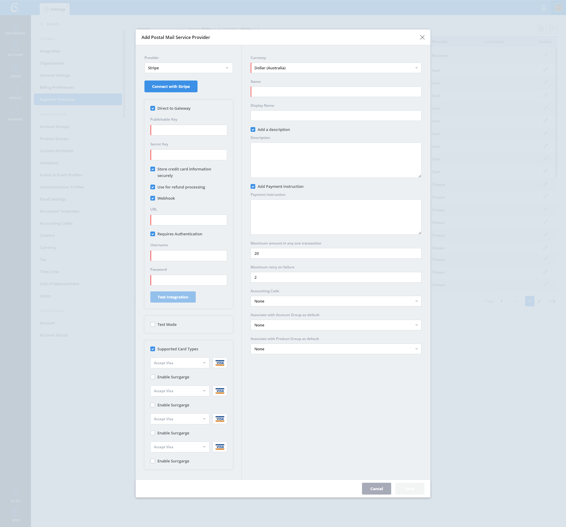The image size is (566, 527).
Task: Toggle the Webhook checkbox
Action: click(x=153, y=198)
